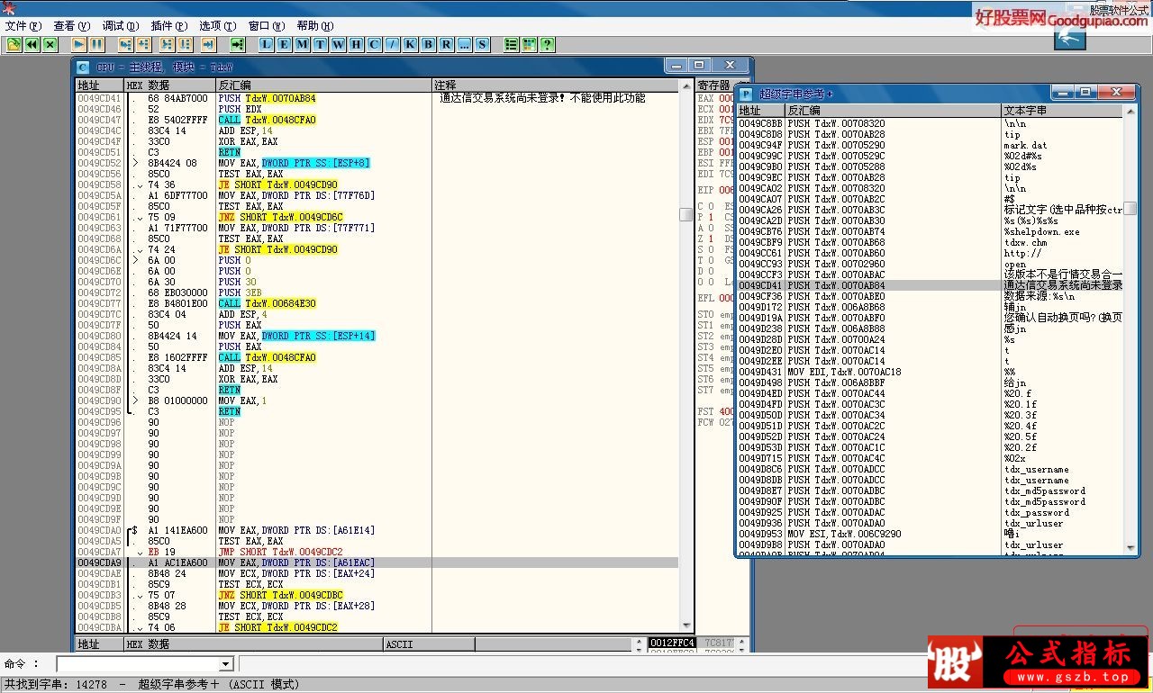Click the 反汇编 column header in CPU window

click(323, 85)
